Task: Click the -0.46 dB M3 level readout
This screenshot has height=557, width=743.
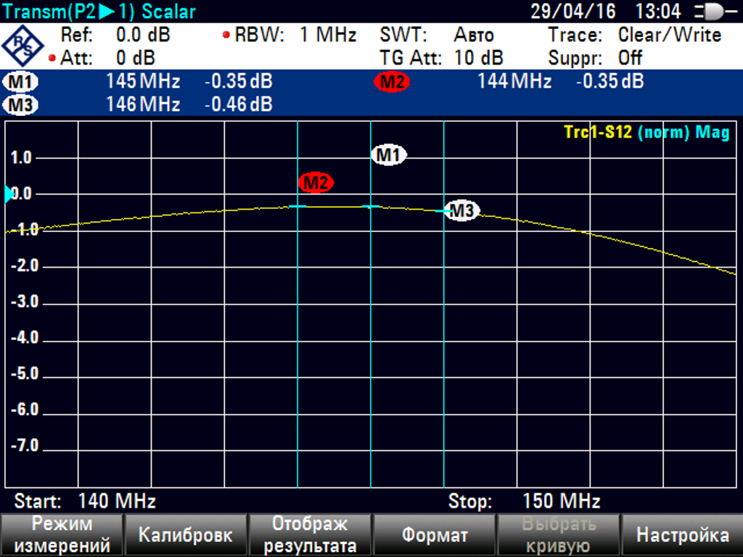Action: point(238,104)
